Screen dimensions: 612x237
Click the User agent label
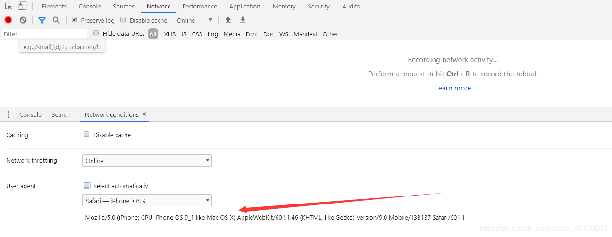pos(21,186)
